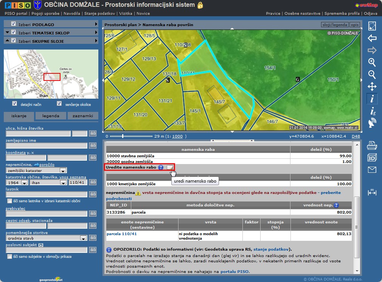This screenshot has width=382, height=282.
Task: Click the map scale slider handle
Action: pyautogui.click(x=122, y=136)
